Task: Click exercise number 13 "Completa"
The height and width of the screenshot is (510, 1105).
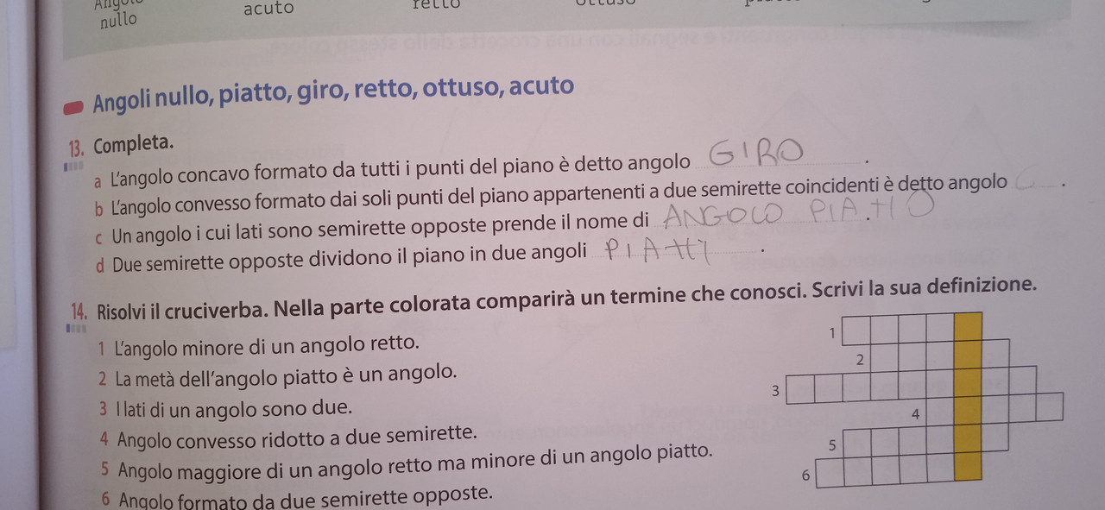Action: pos(123,144)
